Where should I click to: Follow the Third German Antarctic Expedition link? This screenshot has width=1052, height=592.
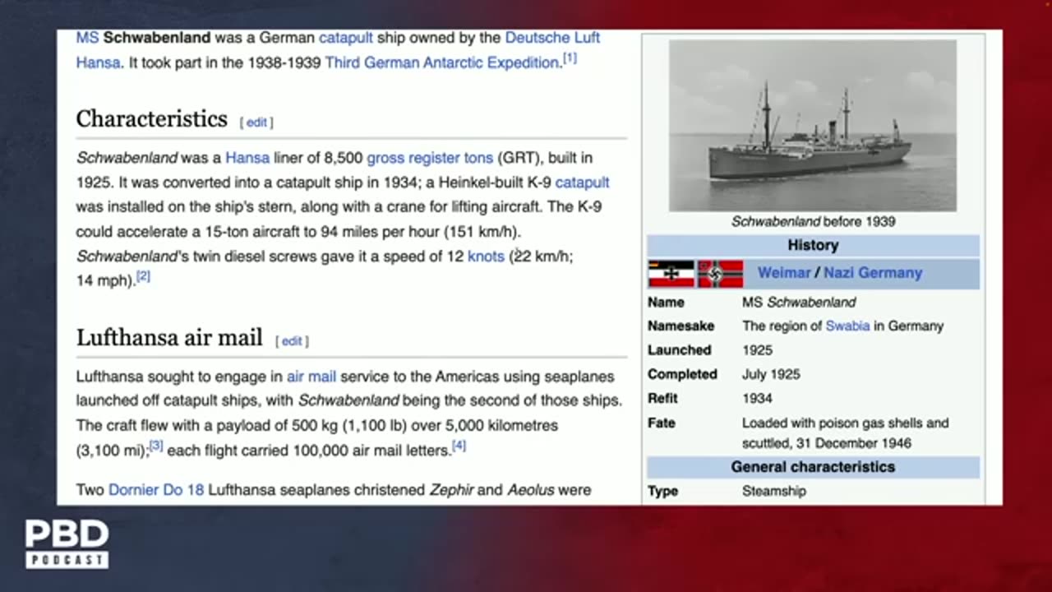click(x=442, y=62)
